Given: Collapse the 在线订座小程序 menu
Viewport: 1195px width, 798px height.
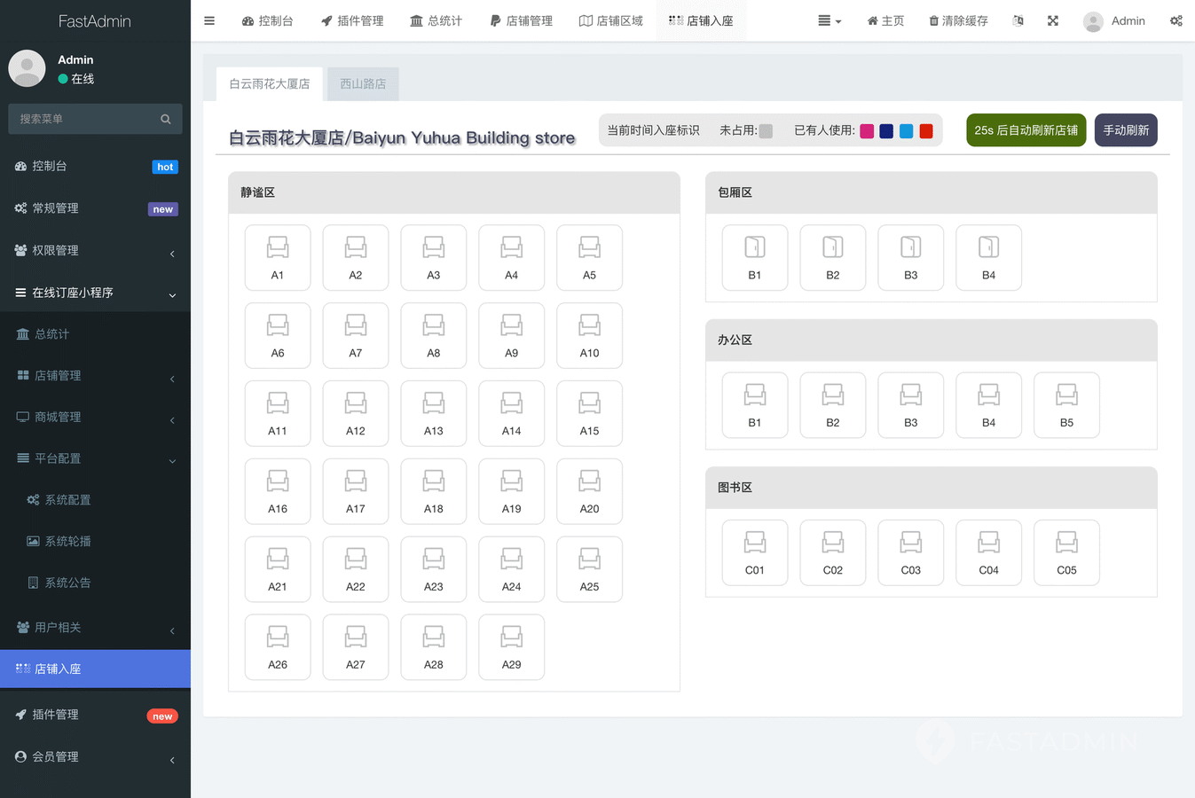Looking at the screenshot, I should coord(95,293).
